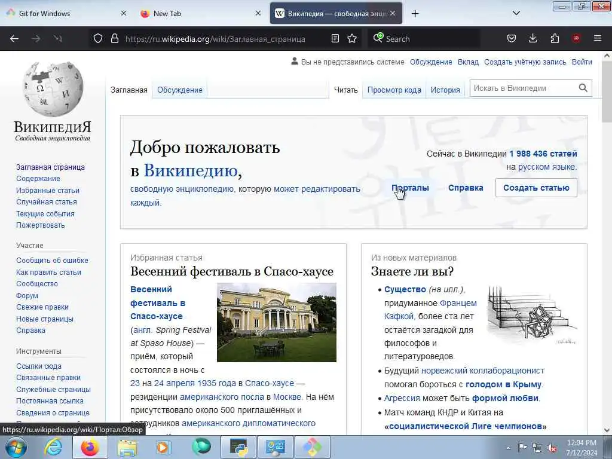
Task: Click the Firefox taskbar icon
Action: coord(90,447)
